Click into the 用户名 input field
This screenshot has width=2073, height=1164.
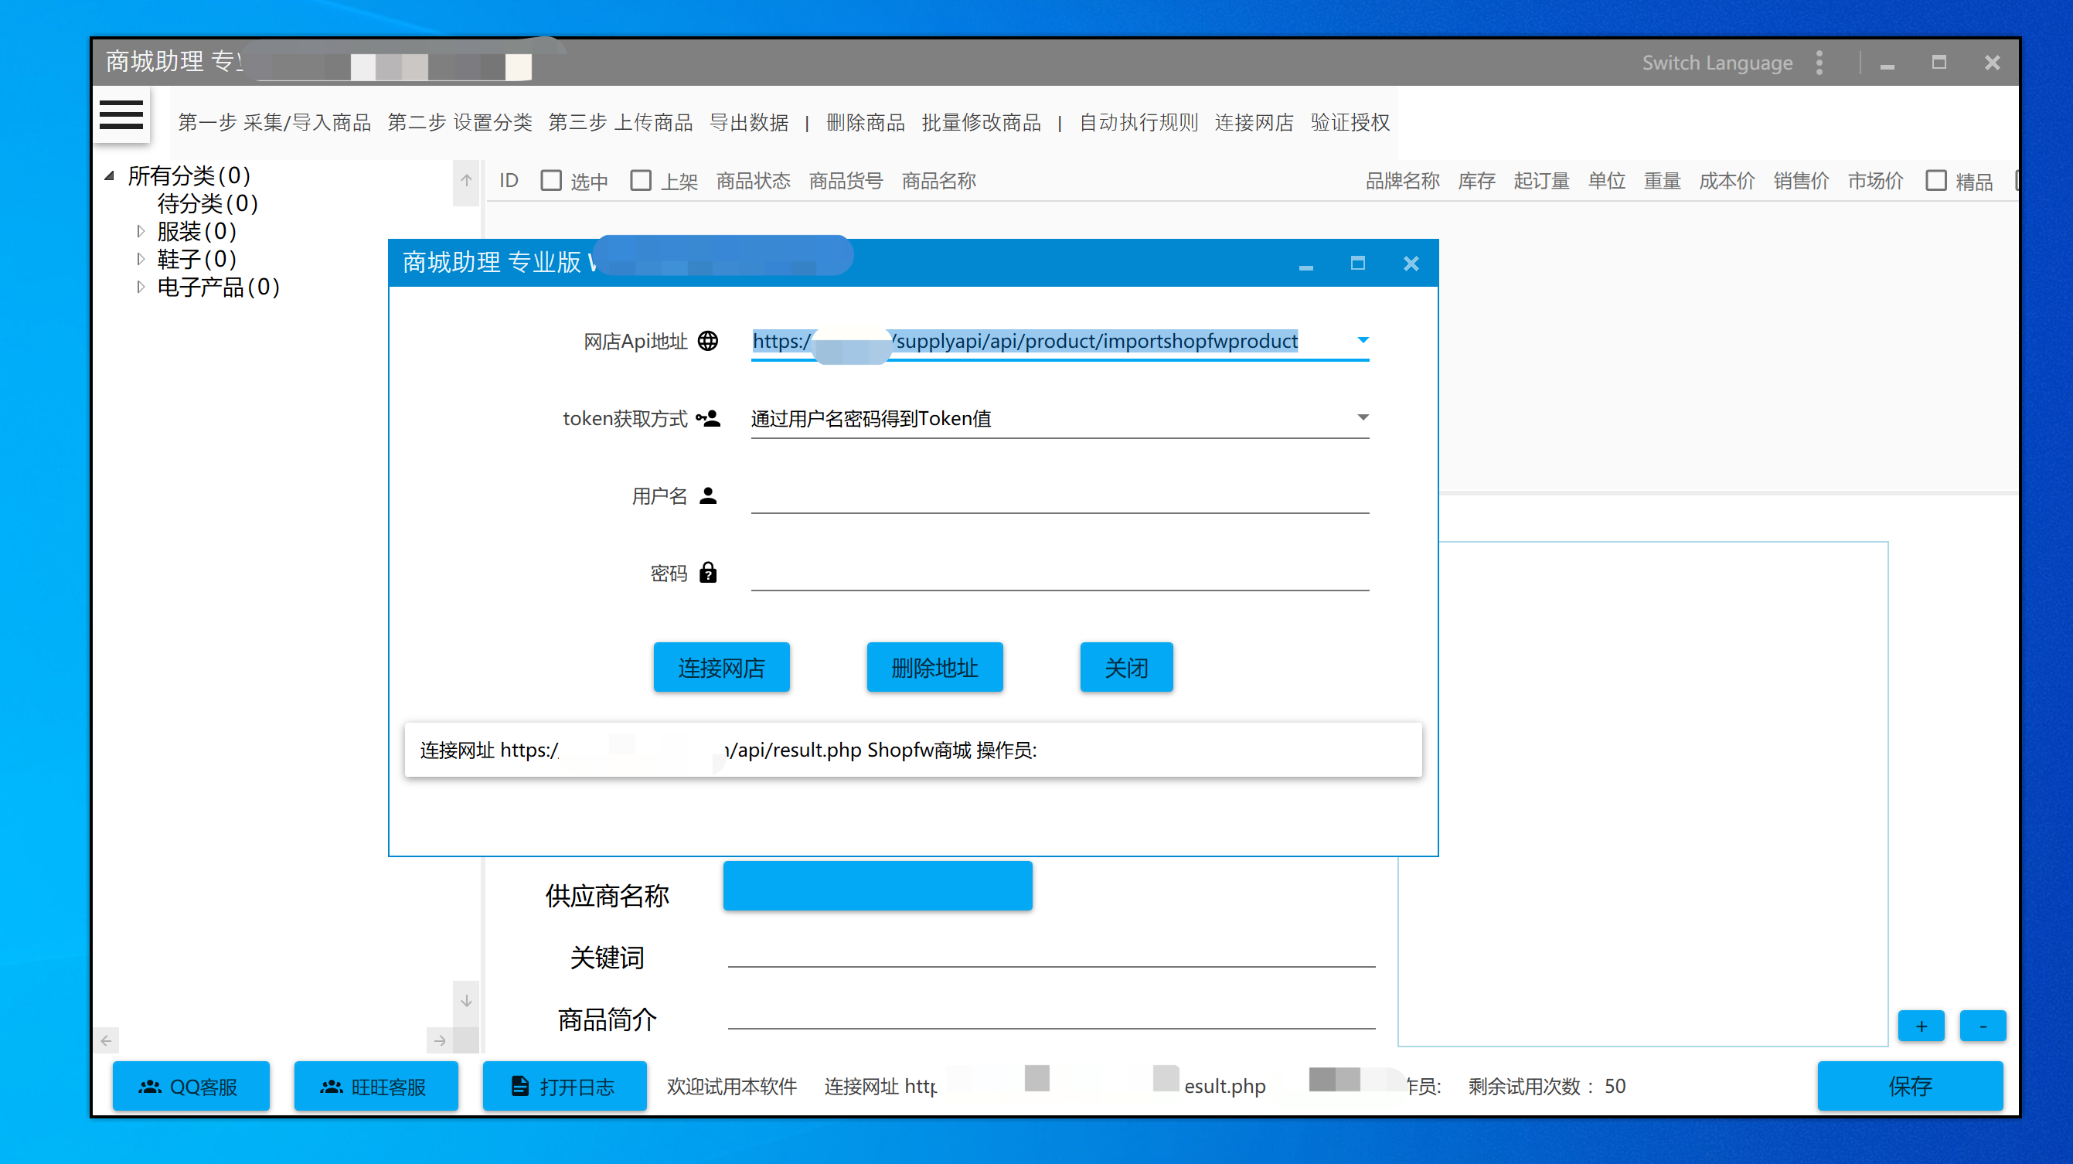[x=1059, y=496]
